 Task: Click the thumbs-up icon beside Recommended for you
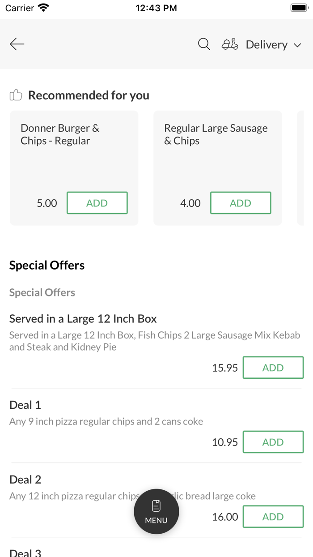point(16,94)
